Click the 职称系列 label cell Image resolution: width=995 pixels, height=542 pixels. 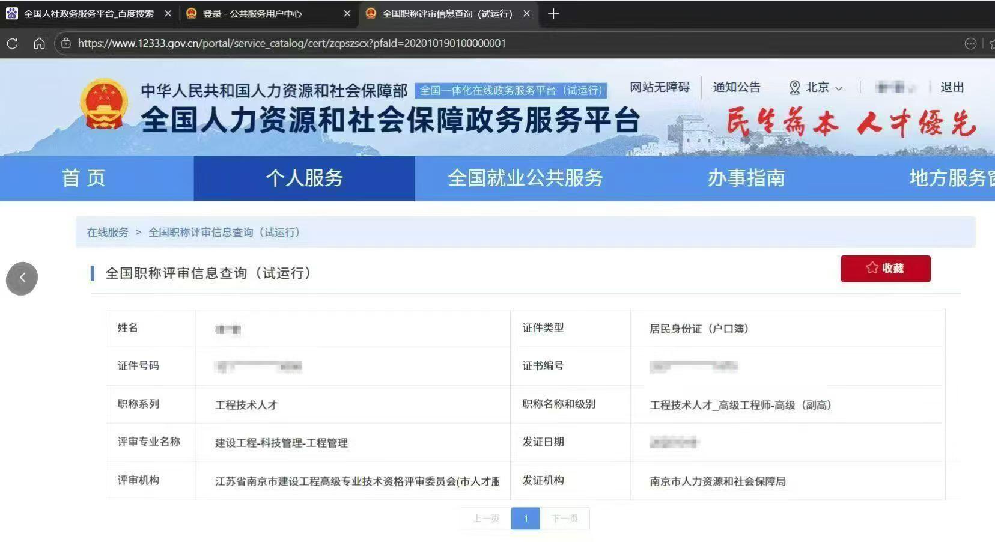click(x=151, y=404)
